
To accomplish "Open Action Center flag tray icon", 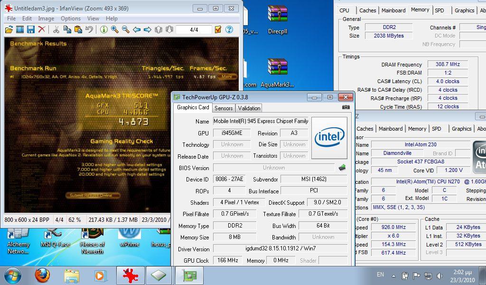I will [416, 275].
